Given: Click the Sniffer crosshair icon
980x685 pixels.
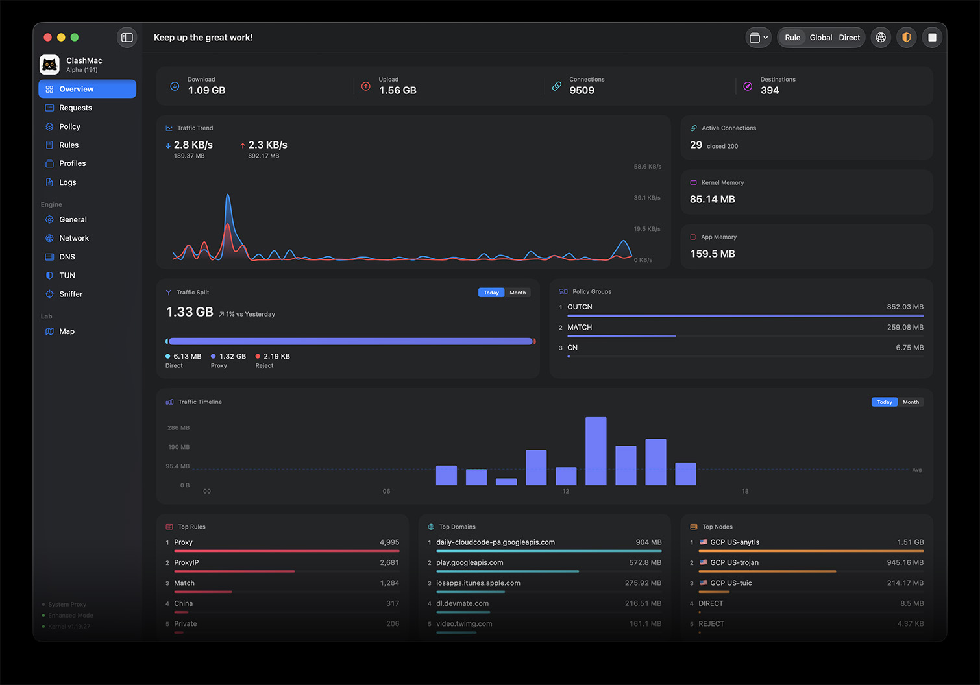Looking at the screenshot, I should 49,294.
